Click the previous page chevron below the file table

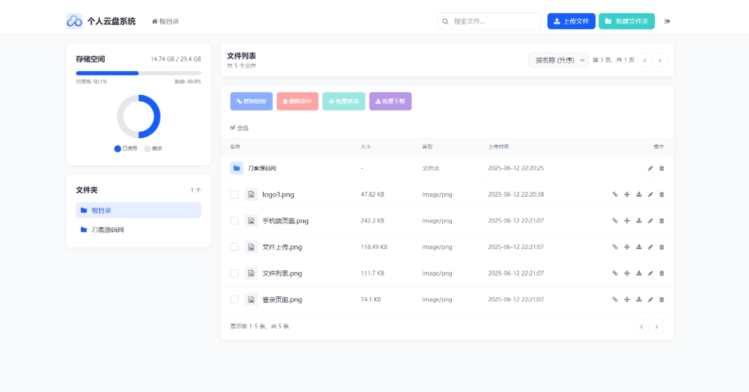641,326
